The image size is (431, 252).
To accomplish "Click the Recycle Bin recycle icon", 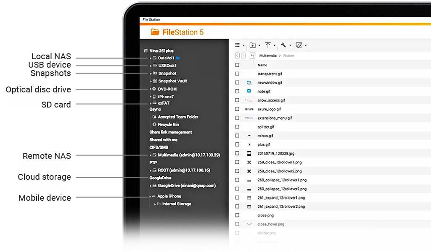I will point(154,124).
